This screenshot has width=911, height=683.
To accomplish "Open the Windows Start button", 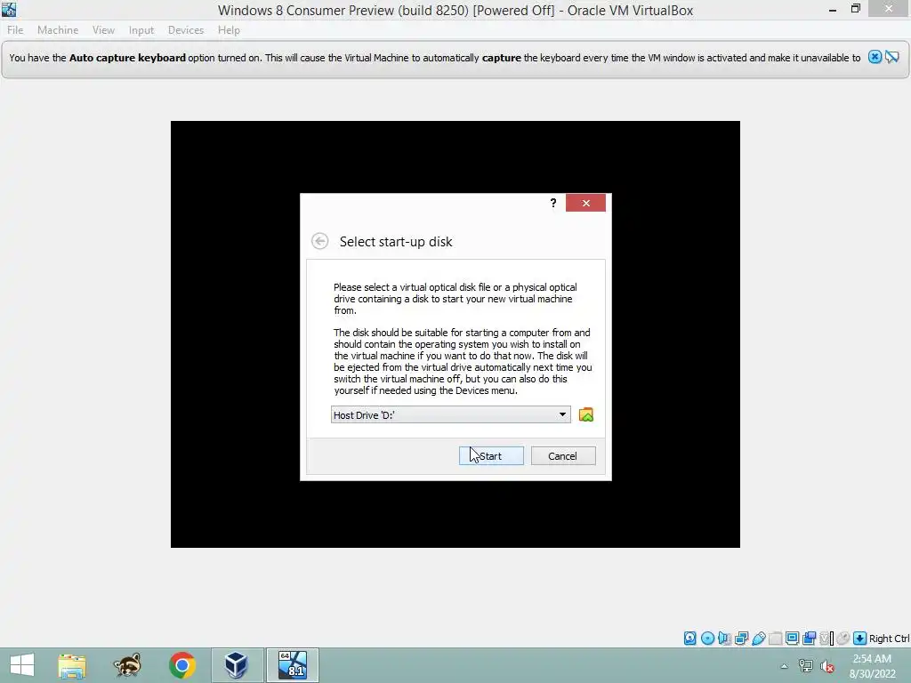I will click(22, 665).
